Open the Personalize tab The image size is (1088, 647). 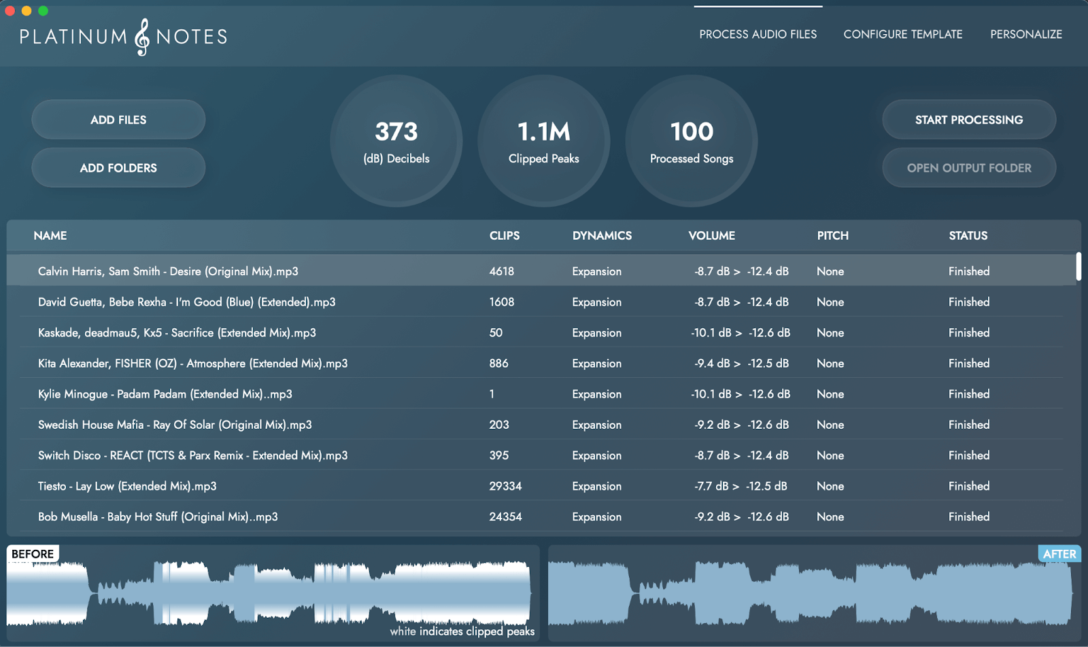(x=1025, y=34)
